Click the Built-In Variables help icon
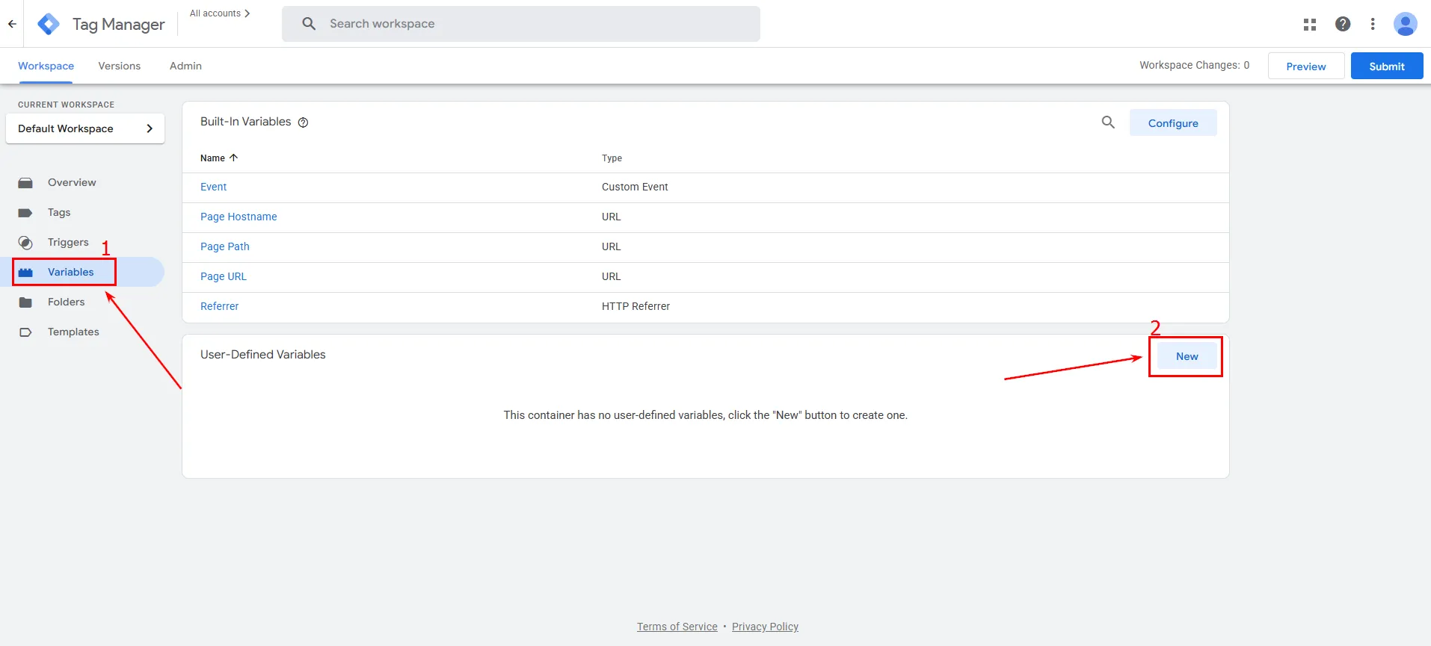This screenshot has height=646, width=1431. 303,122
